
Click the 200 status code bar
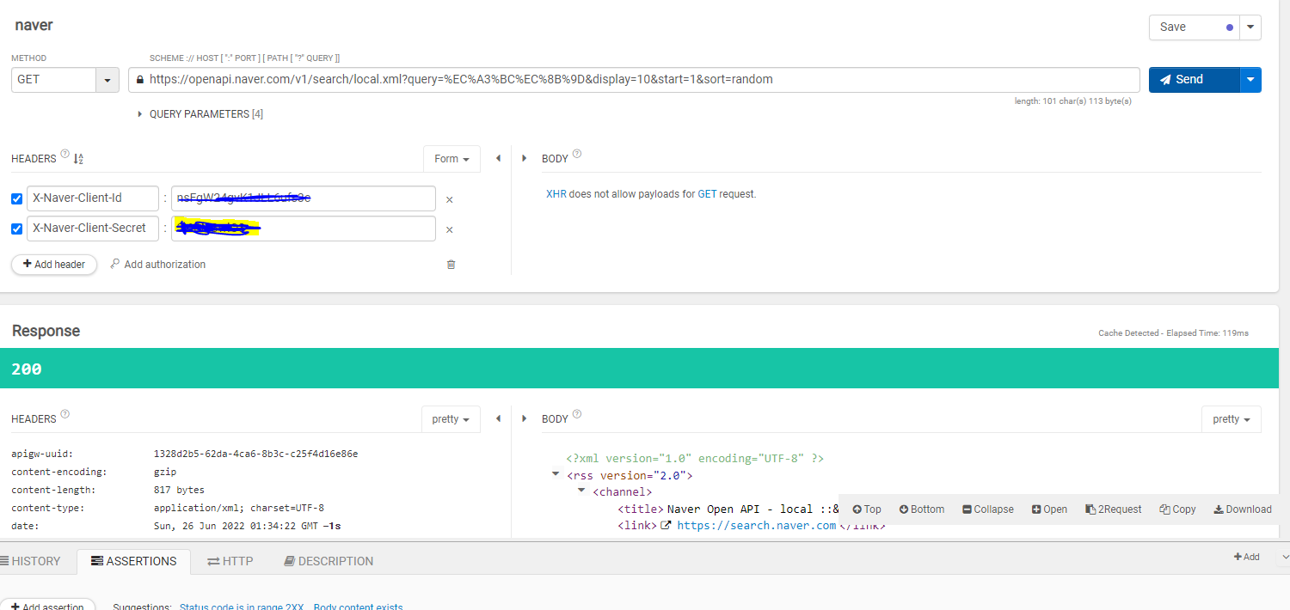coord(639,369)
